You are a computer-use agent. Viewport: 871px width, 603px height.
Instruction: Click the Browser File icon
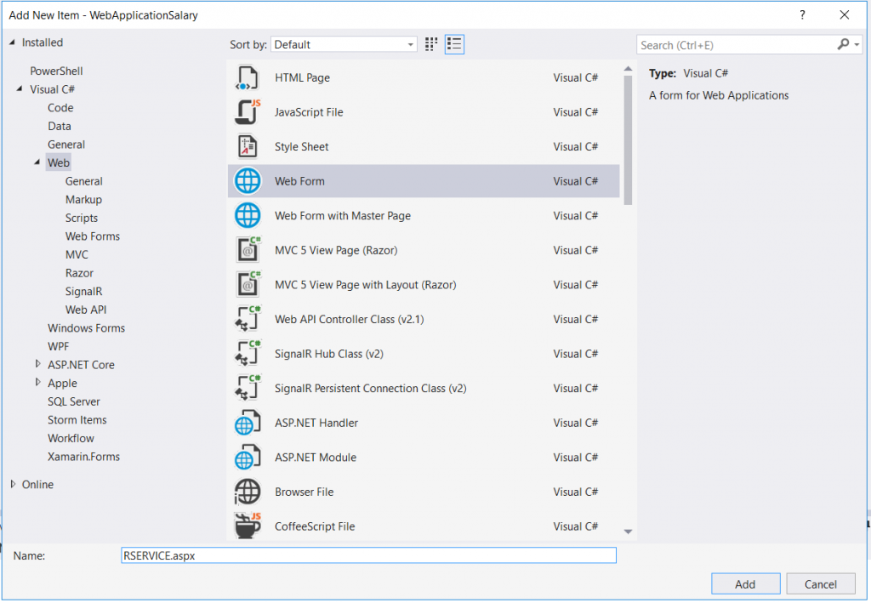coord(248,492)
